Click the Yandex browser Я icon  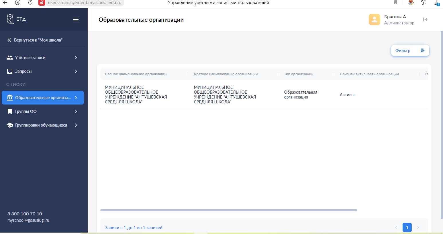coord(18,3)
